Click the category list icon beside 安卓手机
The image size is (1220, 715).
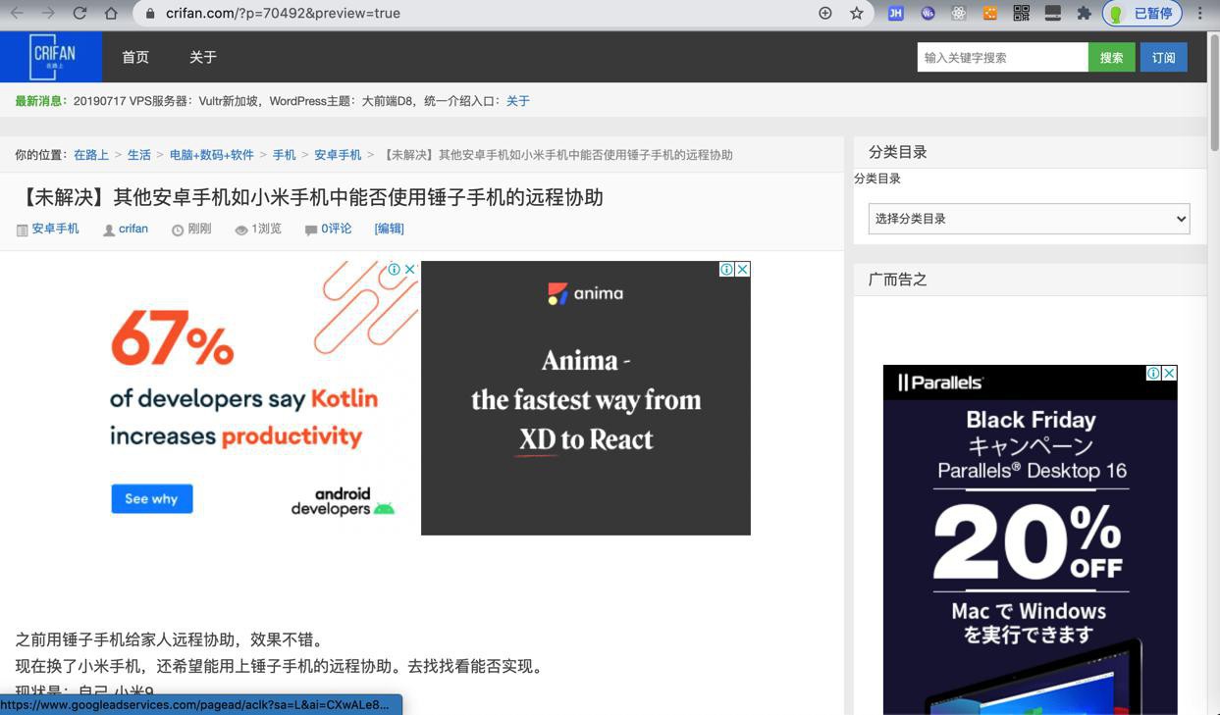coord(22,230)
